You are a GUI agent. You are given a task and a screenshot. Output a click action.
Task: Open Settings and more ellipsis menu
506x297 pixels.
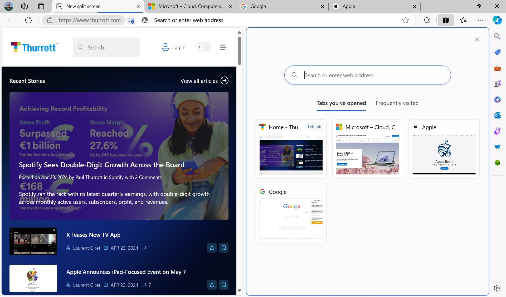coord(480,20)
